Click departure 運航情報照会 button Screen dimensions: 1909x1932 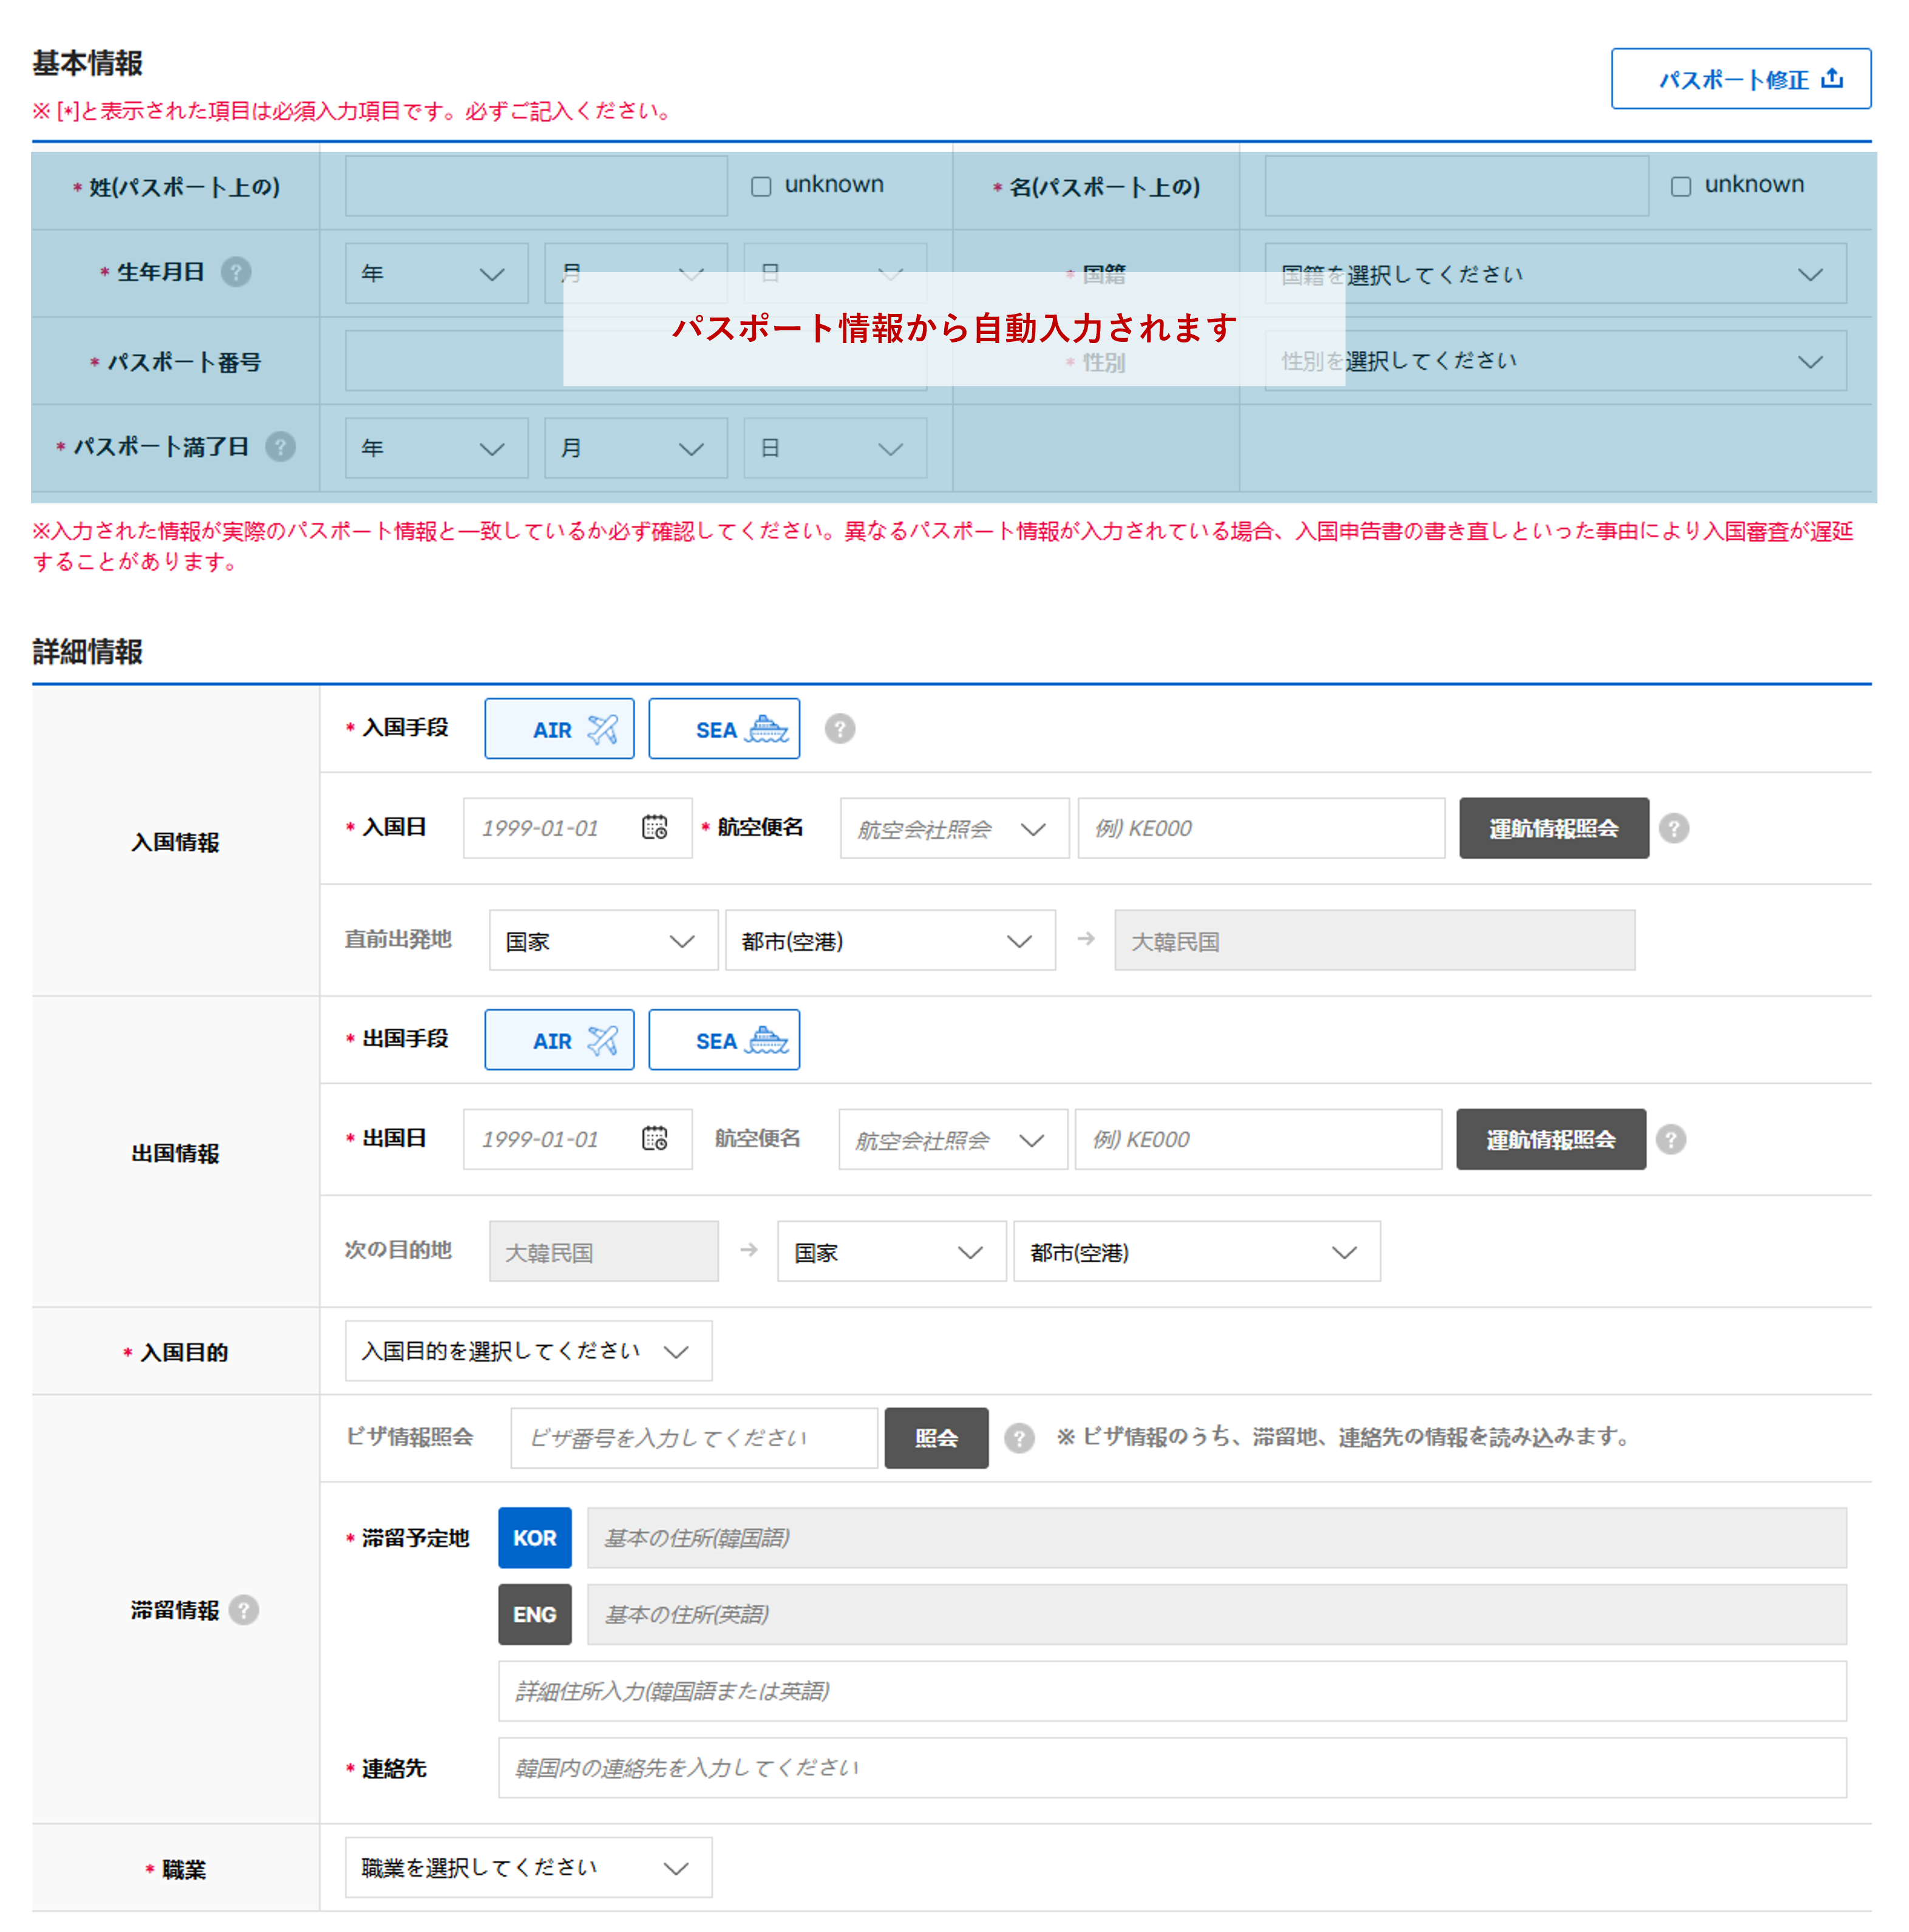[x=1550, y=1139]
